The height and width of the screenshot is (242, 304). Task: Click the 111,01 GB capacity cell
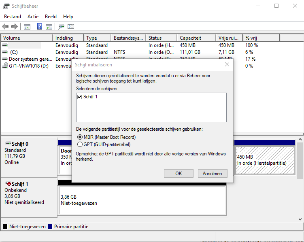(x=190, y=52)
